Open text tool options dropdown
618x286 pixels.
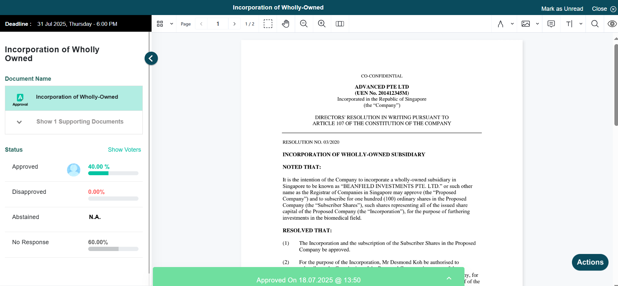(581, 24)
